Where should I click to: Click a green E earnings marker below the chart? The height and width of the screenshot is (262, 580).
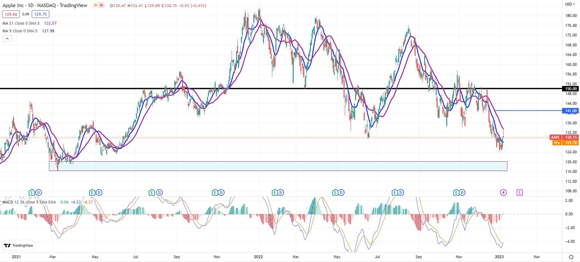click(32, 192)
